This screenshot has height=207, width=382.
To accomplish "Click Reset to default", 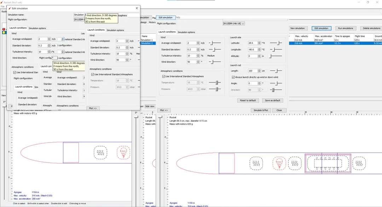I will (248, 100).
